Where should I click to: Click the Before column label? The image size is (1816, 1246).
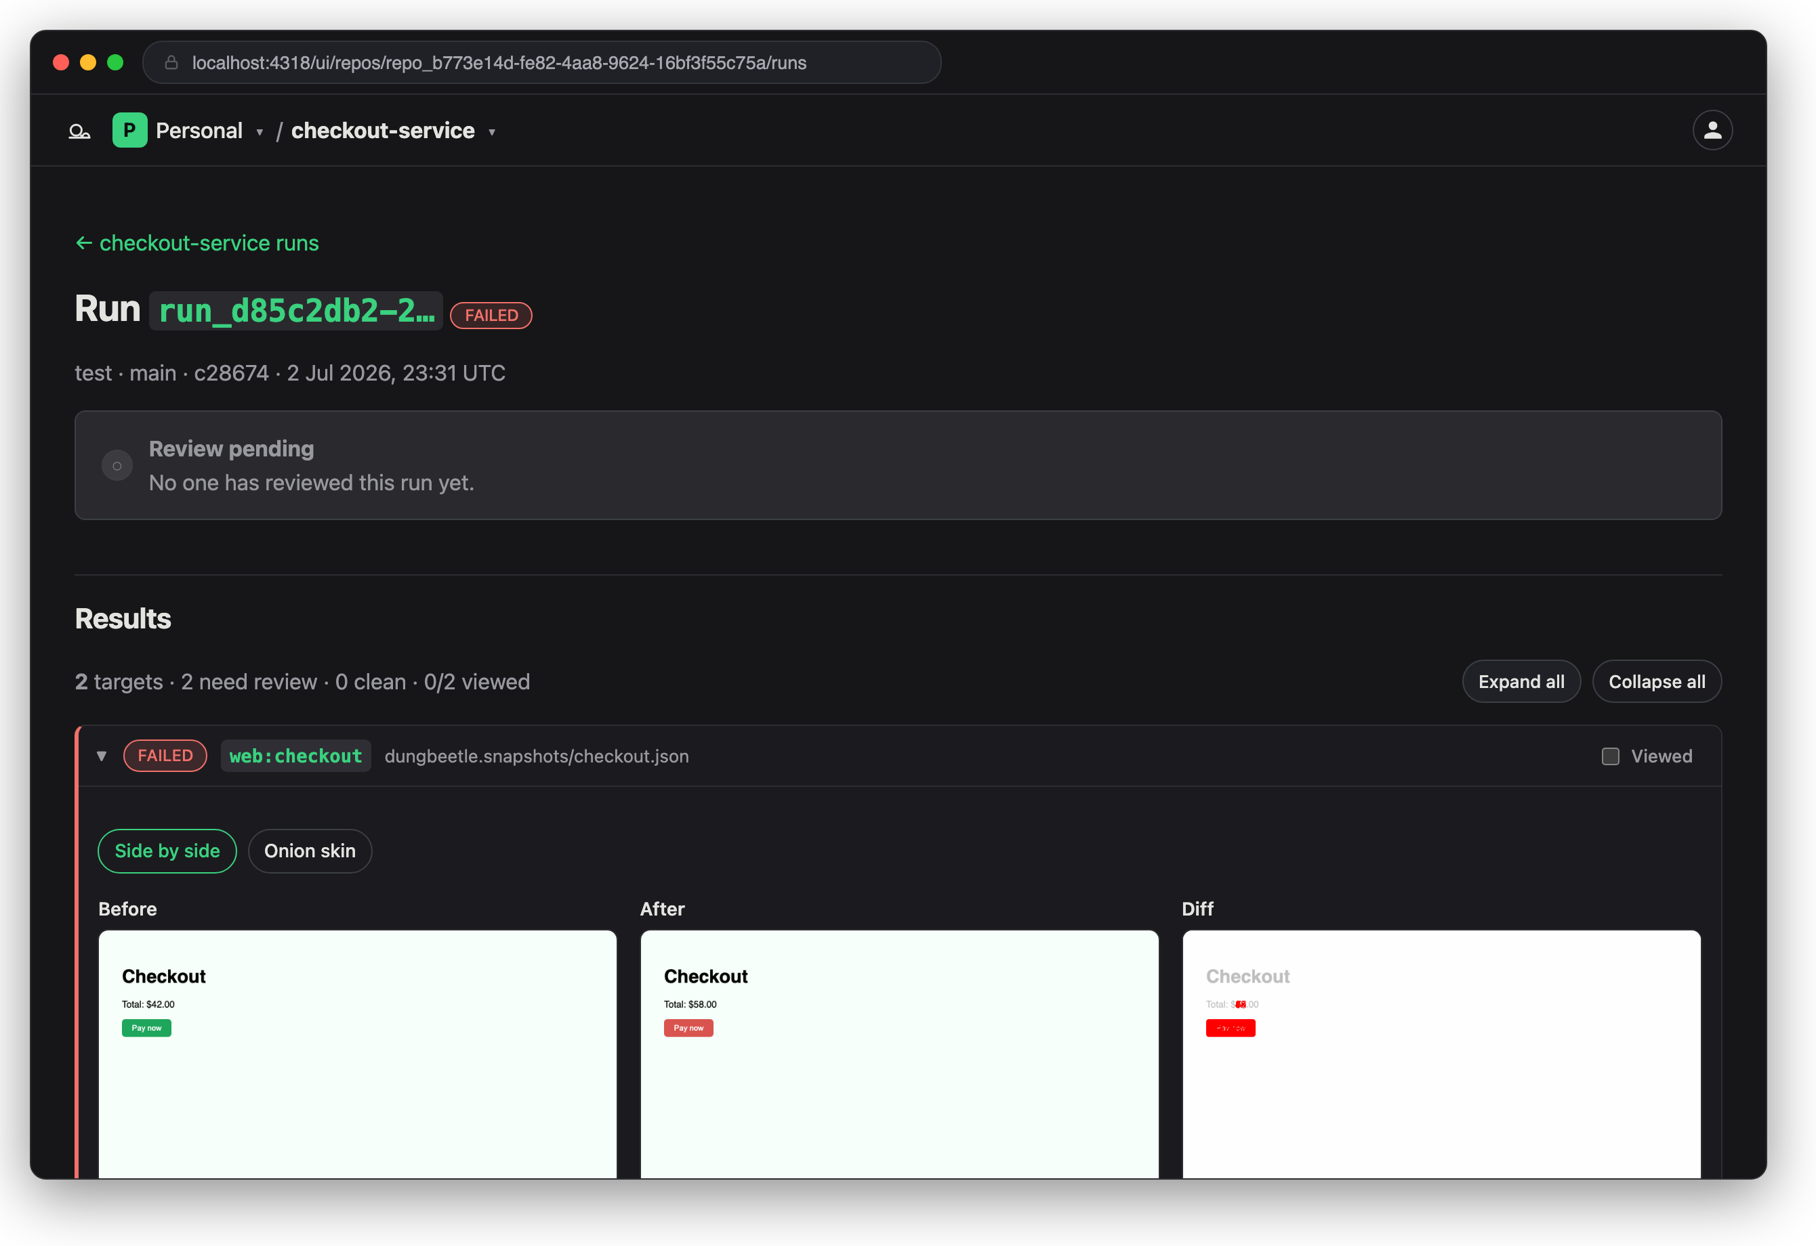click(x=127, y=909)
